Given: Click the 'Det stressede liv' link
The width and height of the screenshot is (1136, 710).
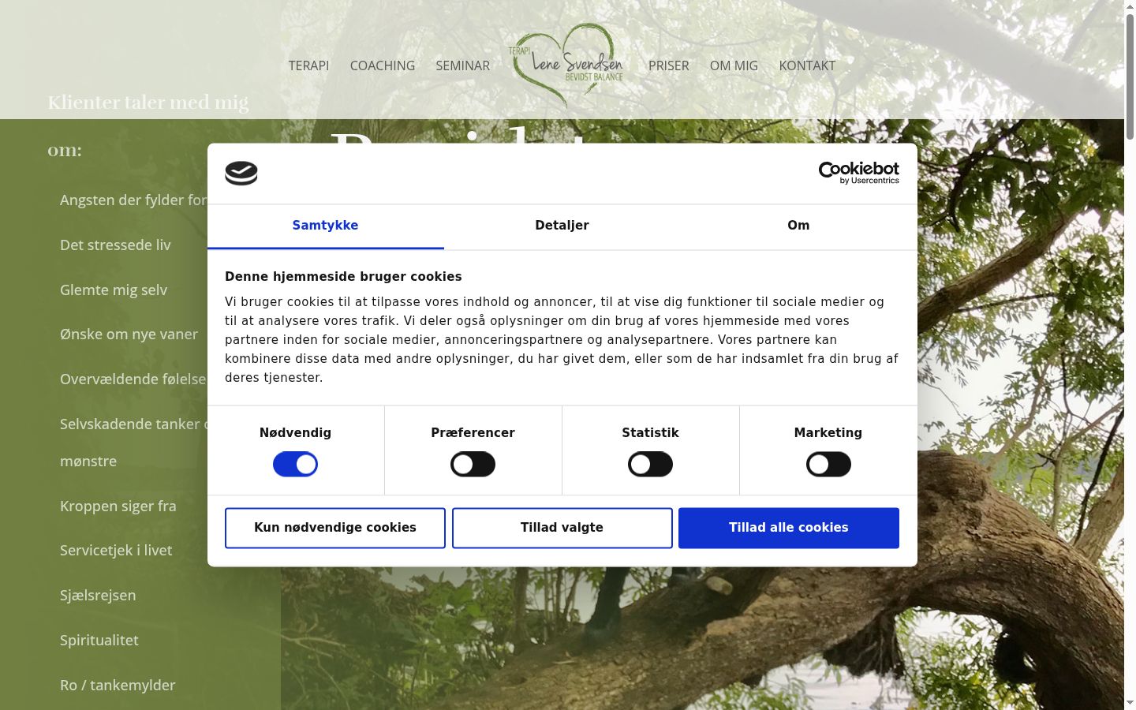Looking at the screenshot, I should (115, 245).
